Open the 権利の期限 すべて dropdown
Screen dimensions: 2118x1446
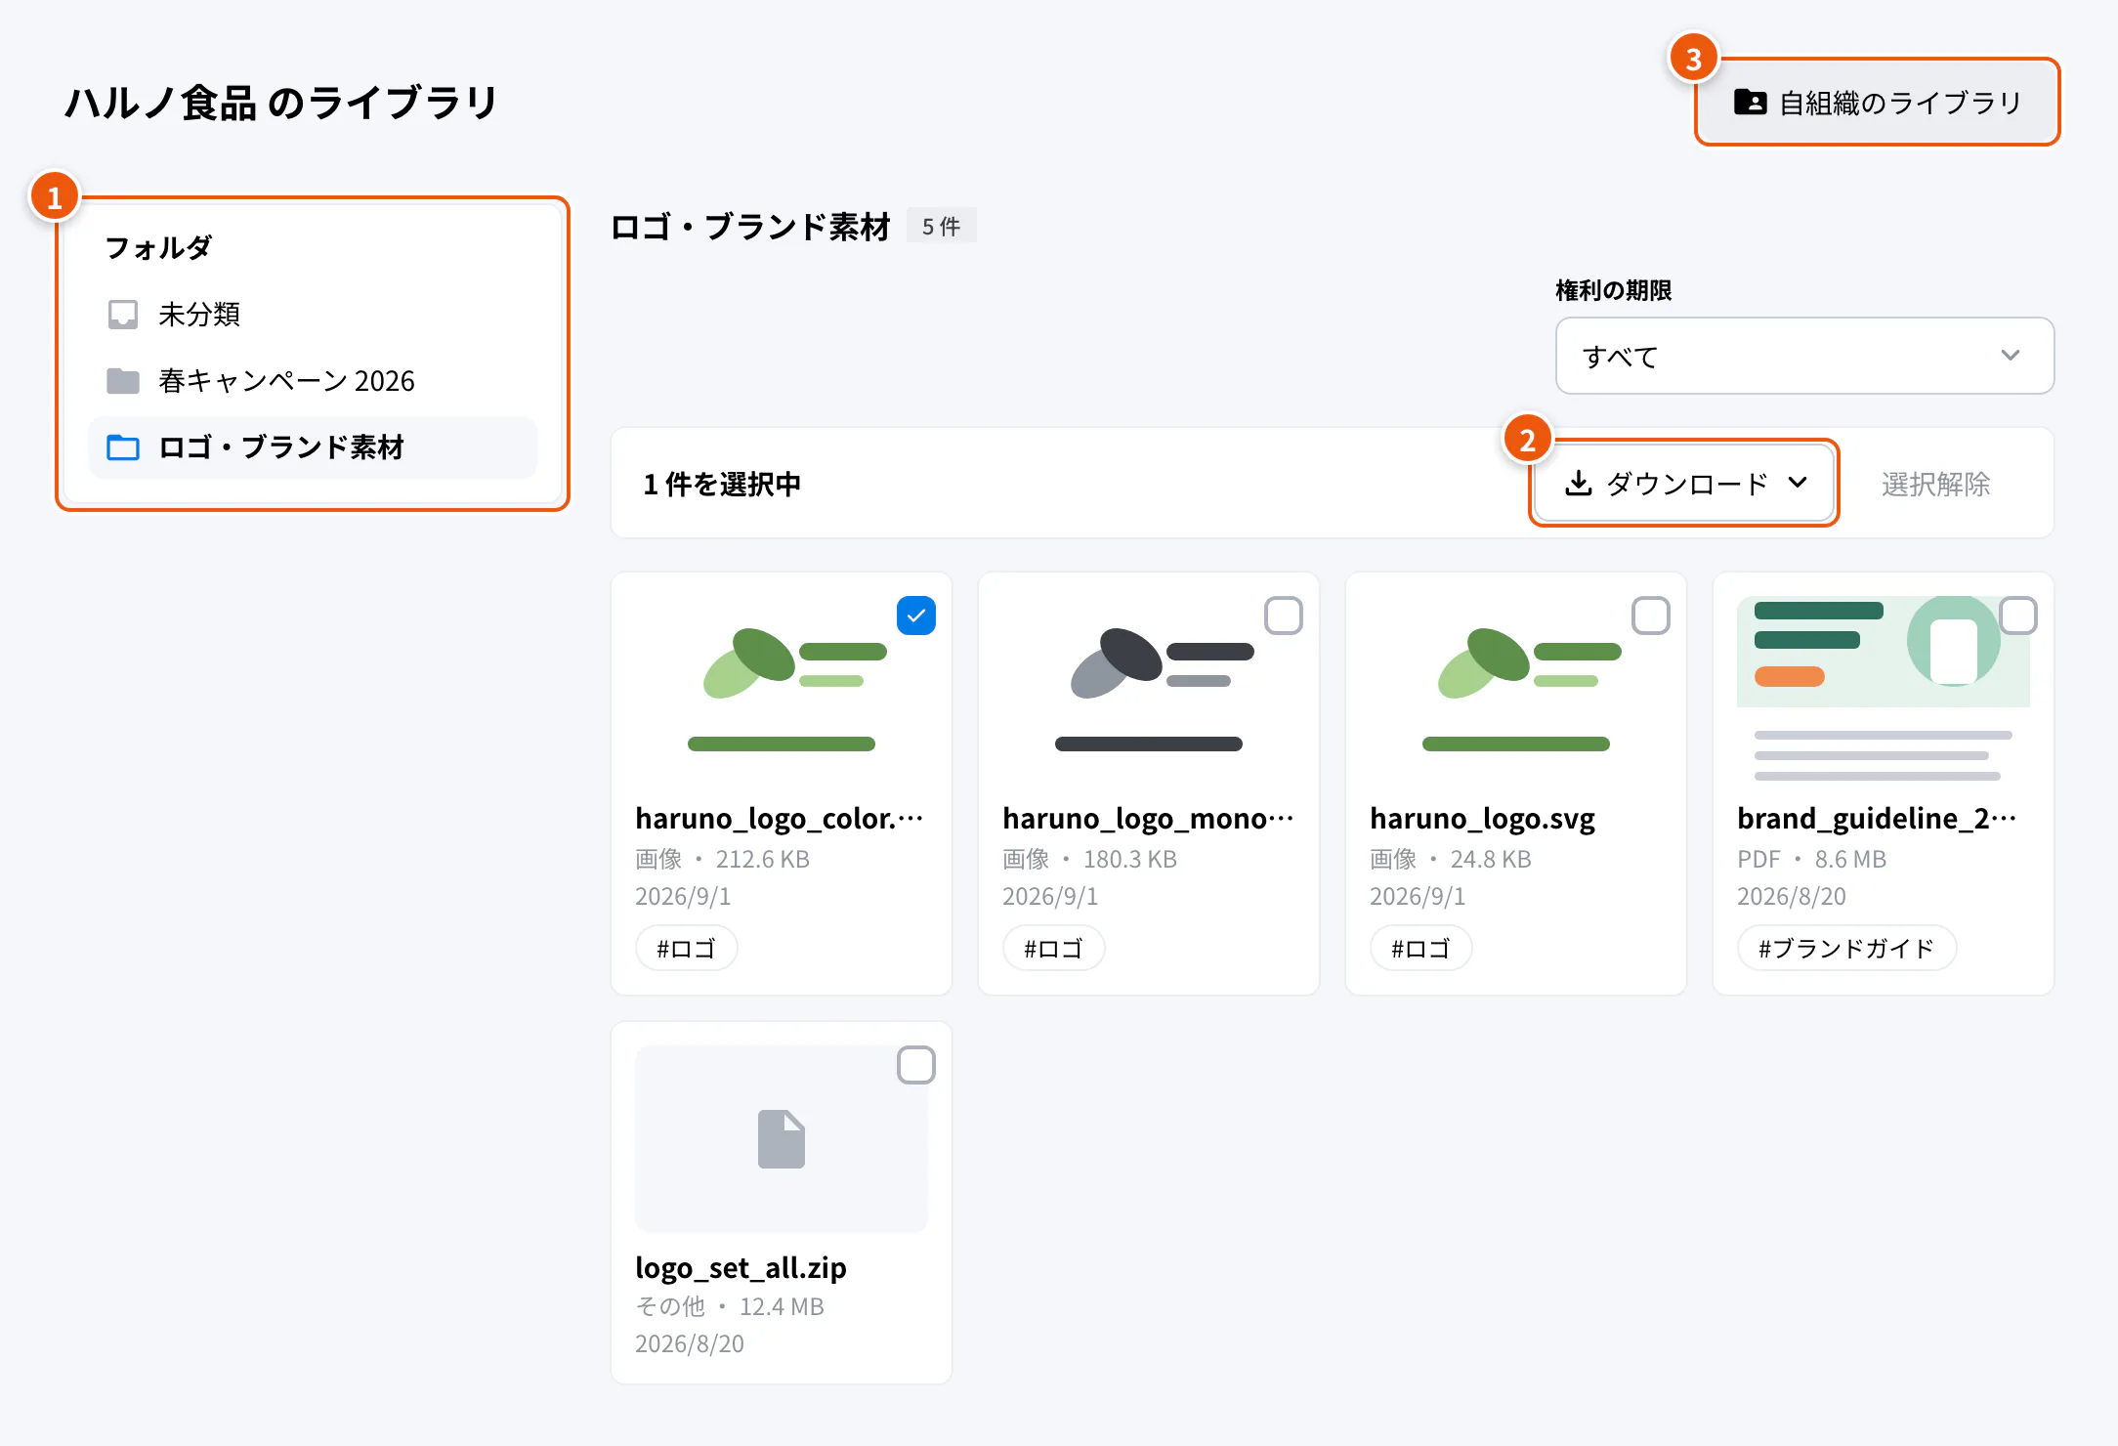pyautogui.click(x=1804, y=356)
